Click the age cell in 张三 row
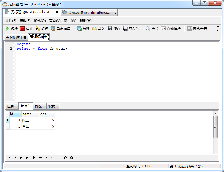Screen dimensions: 224x172 pos(47,120)
